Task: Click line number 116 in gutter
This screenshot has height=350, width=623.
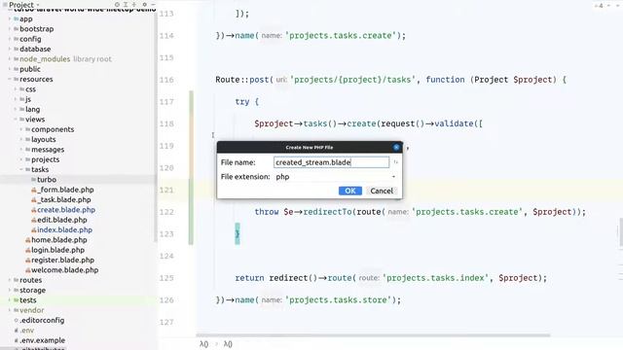Action: (x=166, y=80)
